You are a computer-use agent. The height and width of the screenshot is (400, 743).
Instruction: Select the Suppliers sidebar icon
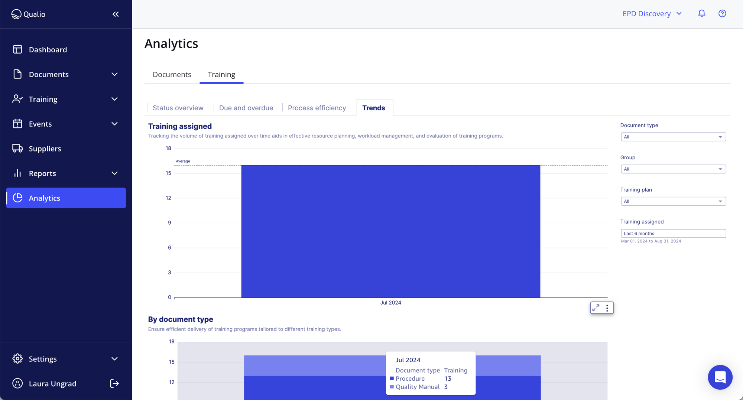point(17,148)
